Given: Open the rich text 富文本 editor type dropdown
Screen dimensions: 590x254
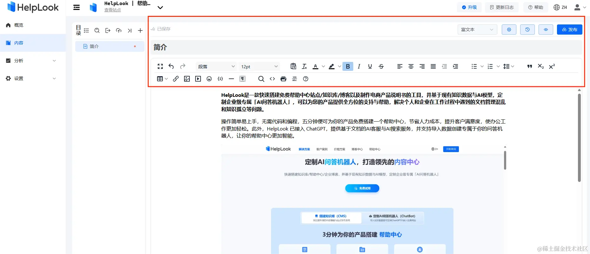Looking at the screenshot, I should coord(477,30).
